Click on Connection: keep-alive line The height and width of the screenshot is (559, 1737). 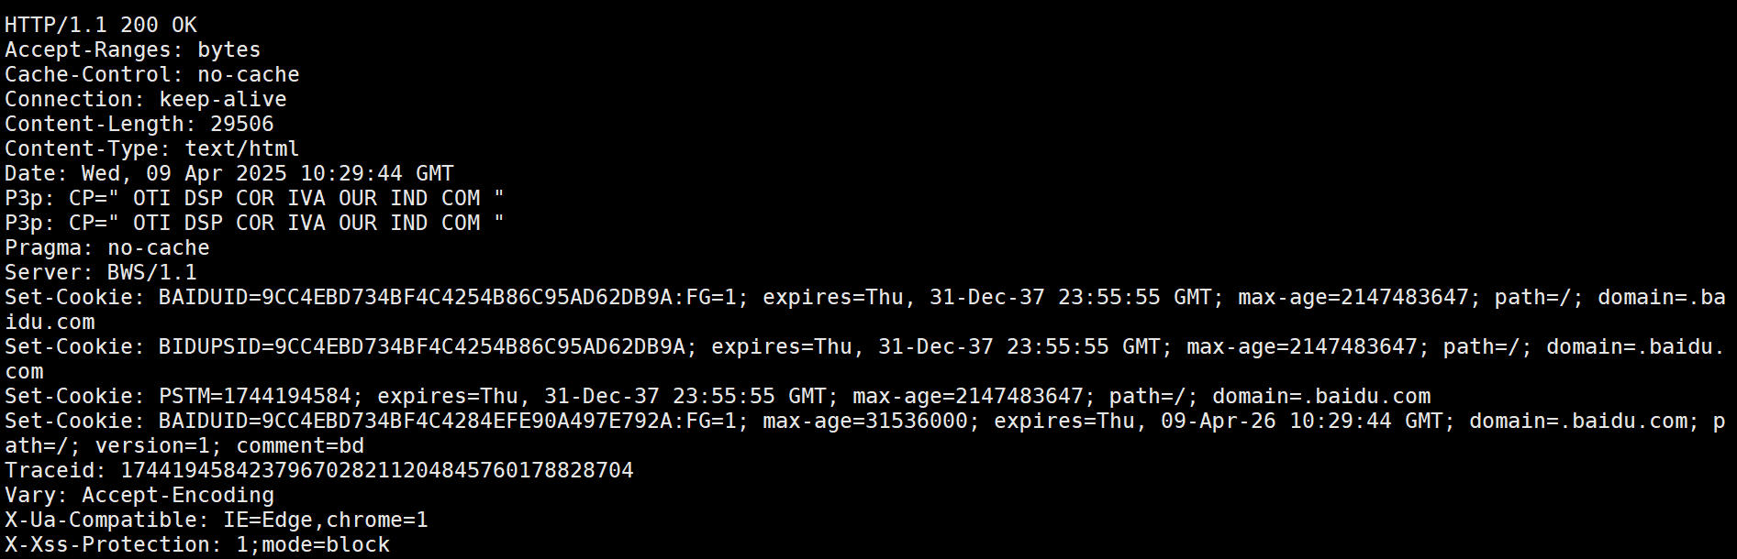click(145, 99)
